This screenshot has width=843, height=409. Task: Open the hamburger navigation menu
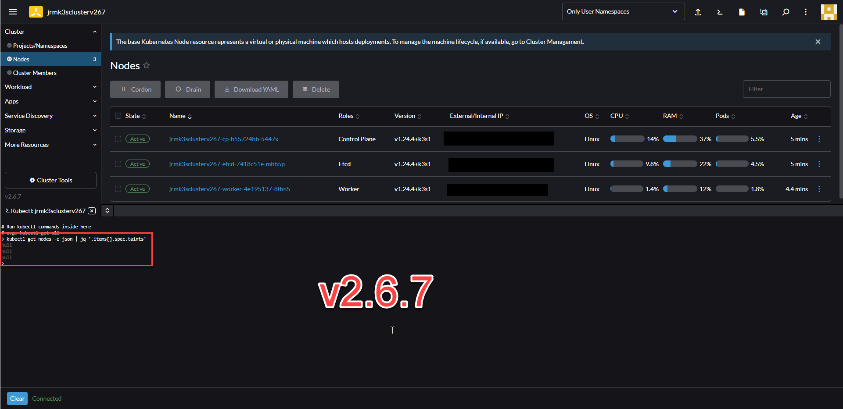13,12
